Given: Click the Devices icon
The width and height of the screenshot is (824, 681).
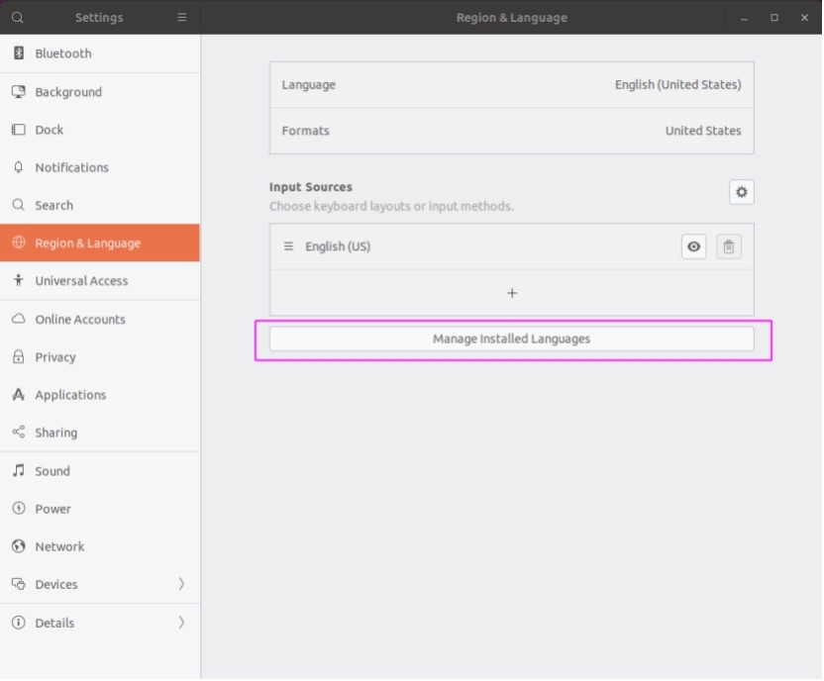Looking at the screenshot, I should tap(19, 584).
